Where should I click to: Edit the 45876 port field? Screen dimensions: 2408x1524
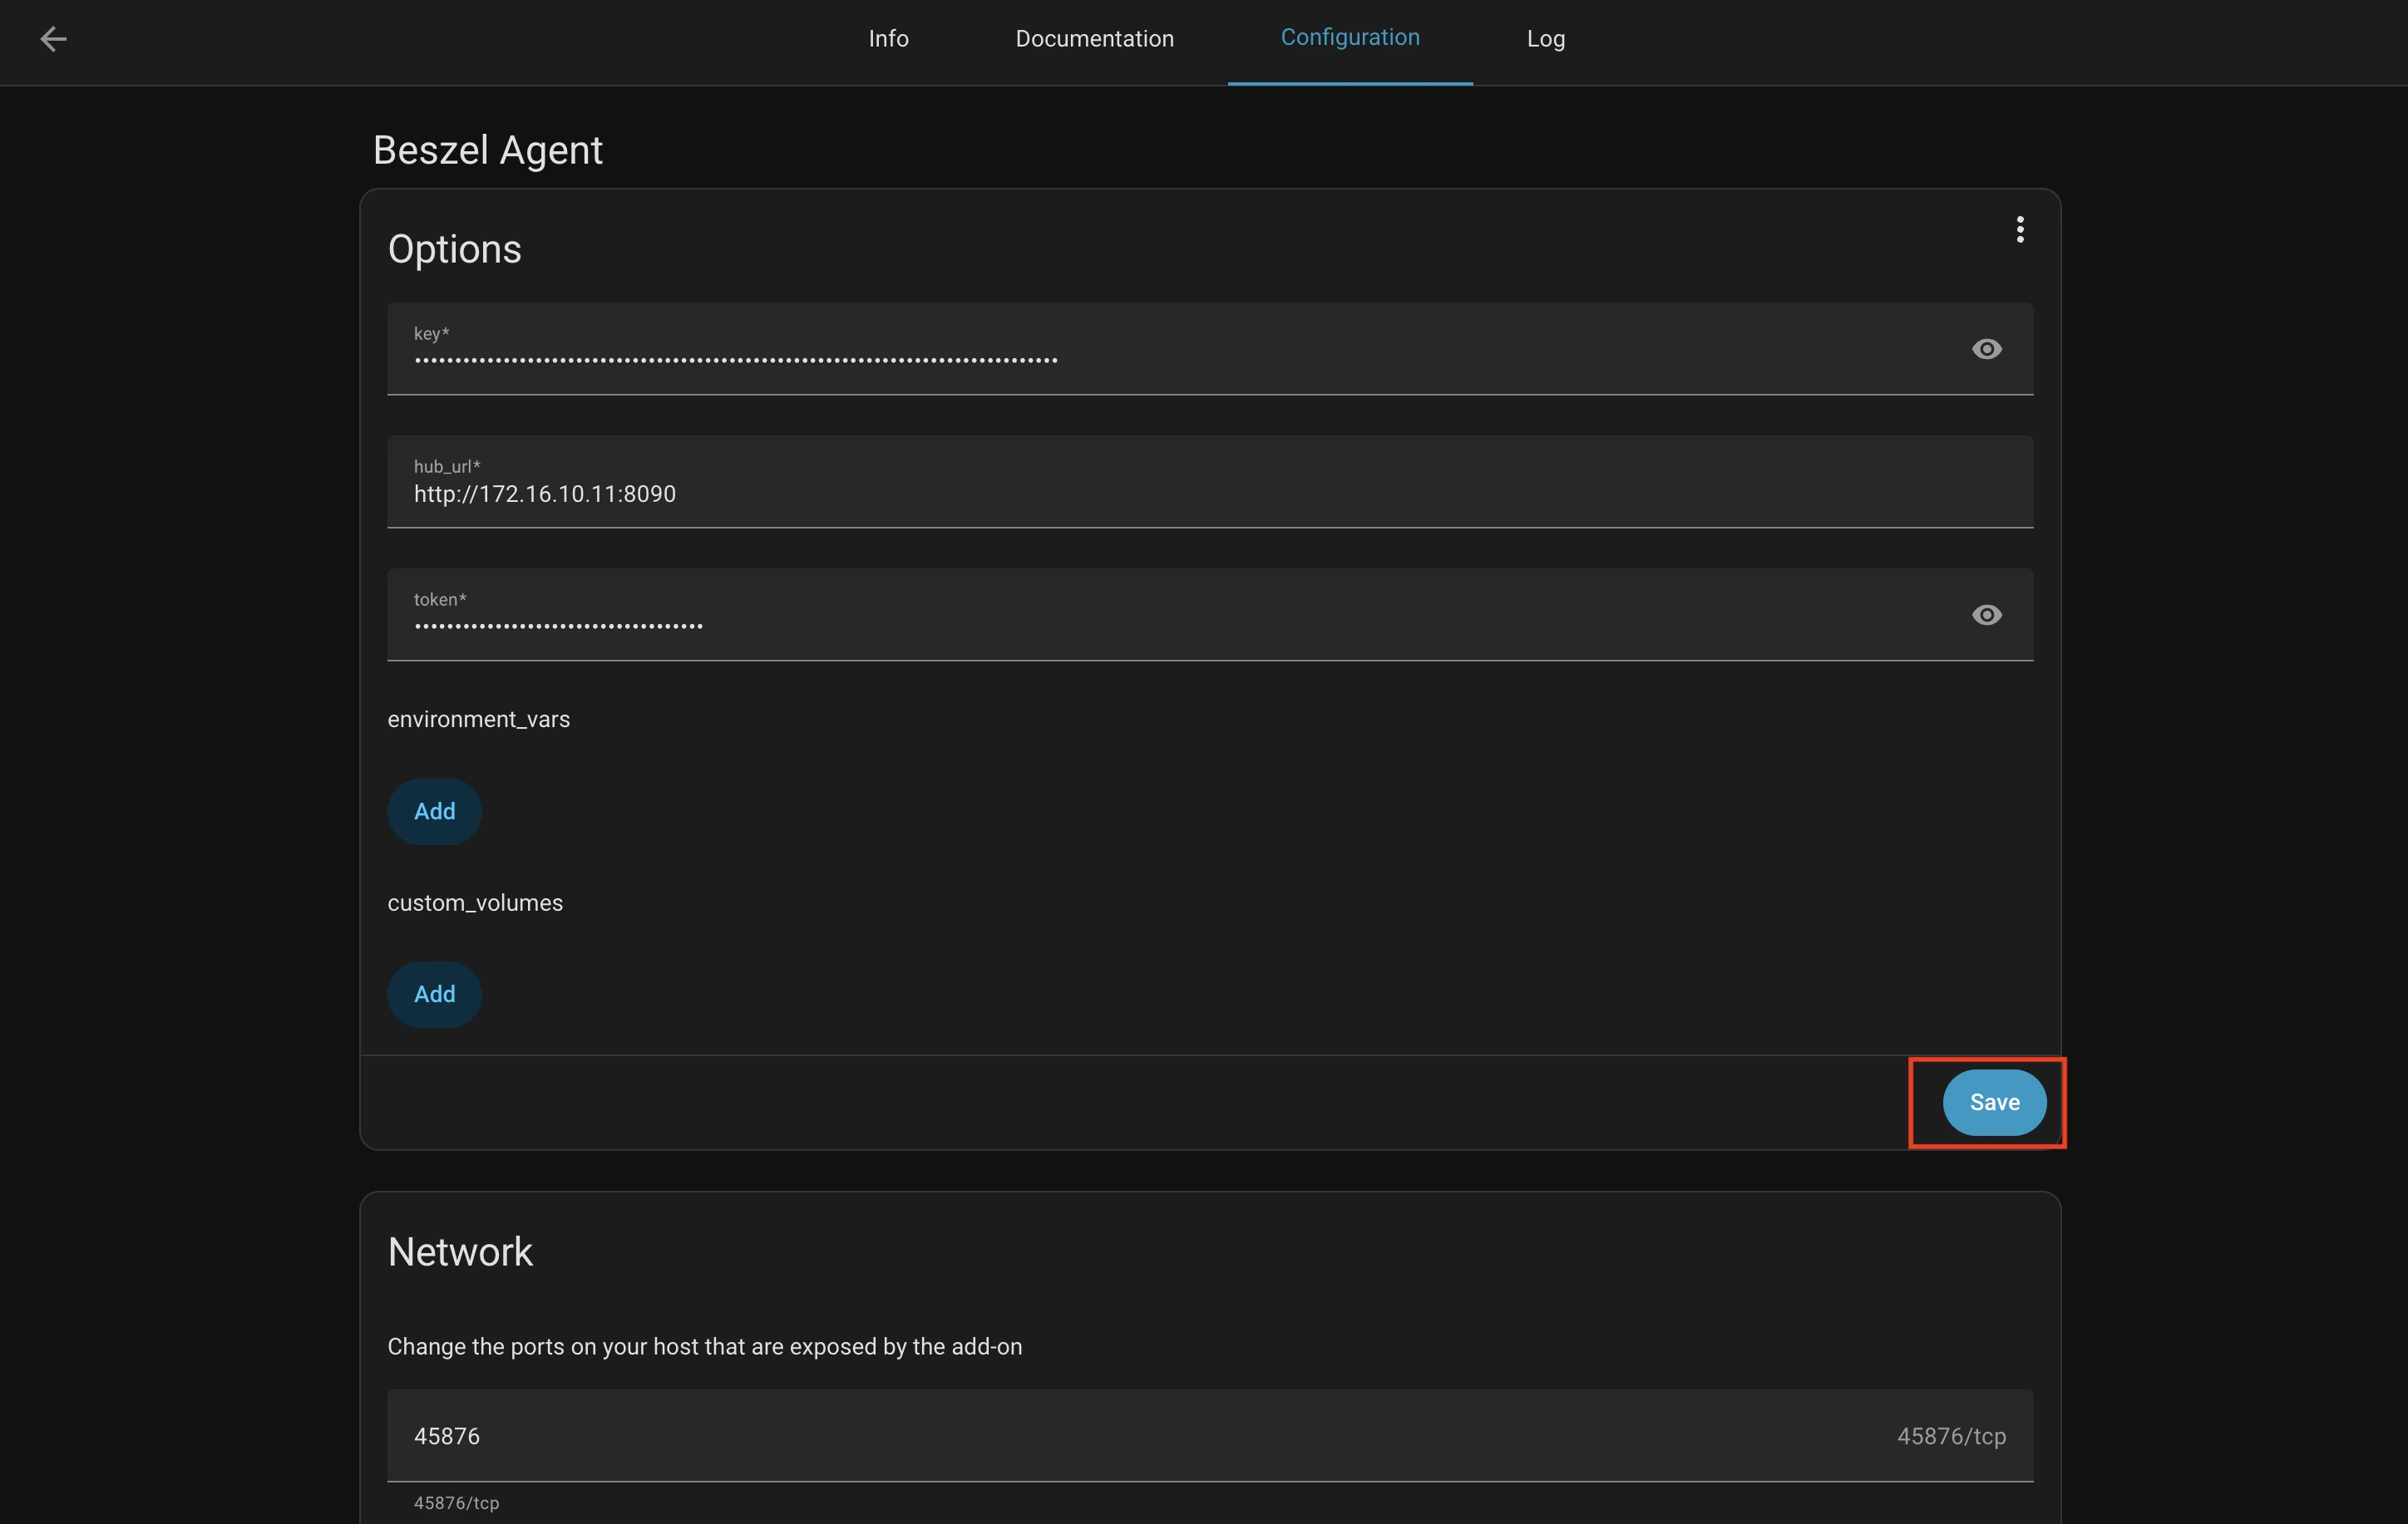[x=1210, y=1436]
